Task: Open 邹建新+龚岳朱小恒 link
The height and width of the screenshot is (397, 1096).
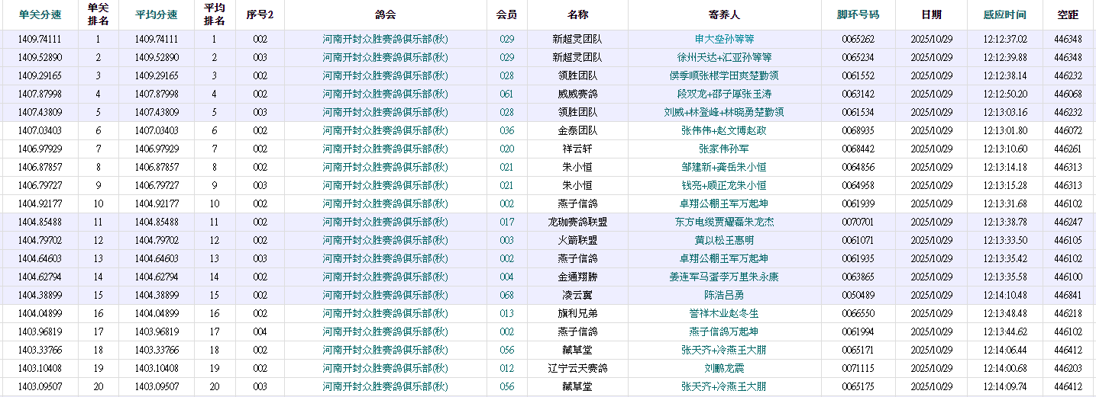Action: tap(724, 167)
